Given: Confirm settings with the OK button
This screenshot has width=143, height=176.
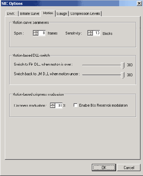Looking at the screenshot, I should point(104,167).
